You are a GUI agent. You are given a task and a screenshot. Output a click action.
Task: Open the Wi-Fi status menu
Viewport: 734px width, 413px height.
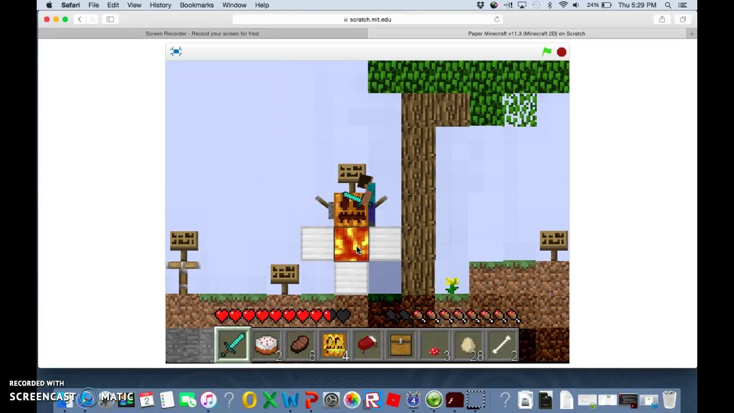point(563,5)
